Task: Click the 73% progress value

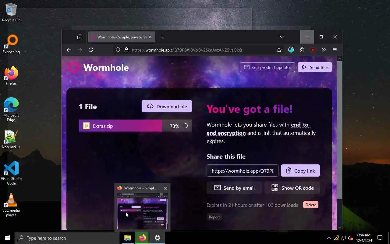Action: pos(175,126)
